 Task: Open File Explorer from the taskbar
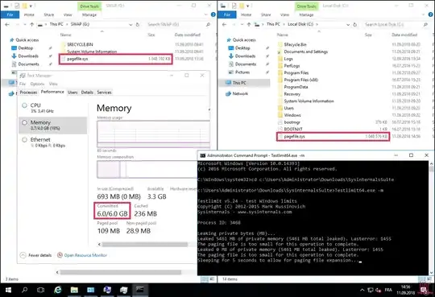[x=74, y=290]
